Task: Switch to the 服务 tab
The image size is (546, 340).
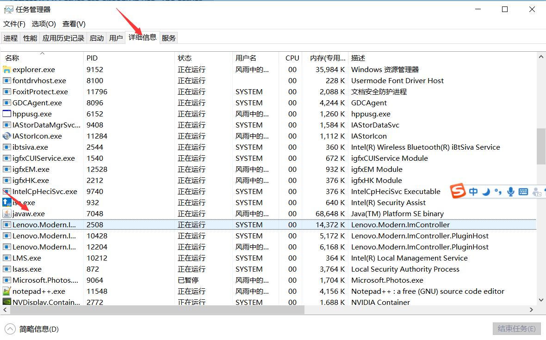Action: [x=168, y=38]
